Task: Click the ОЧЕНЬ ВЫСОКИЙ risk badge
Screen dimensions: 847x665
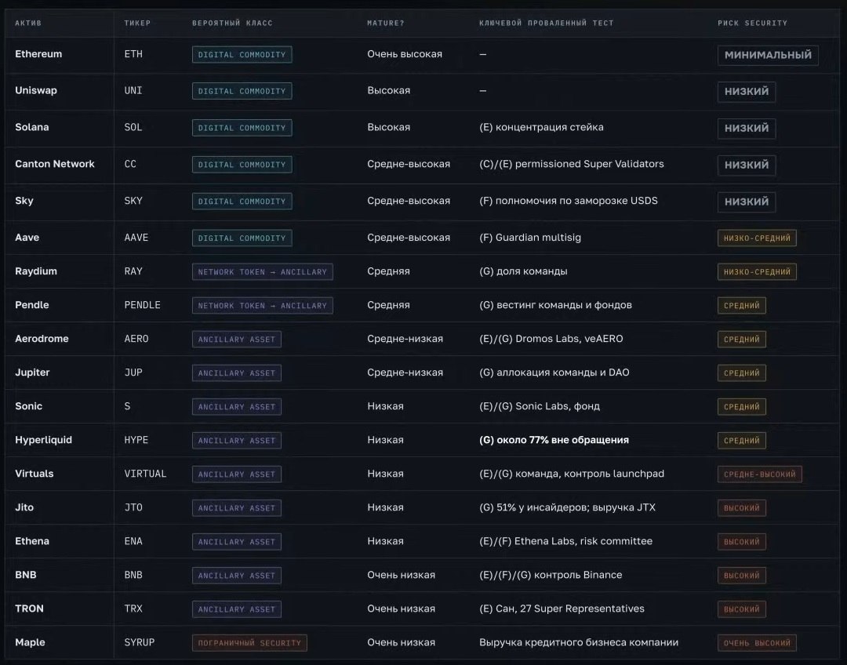Action: tap(757, 643)
